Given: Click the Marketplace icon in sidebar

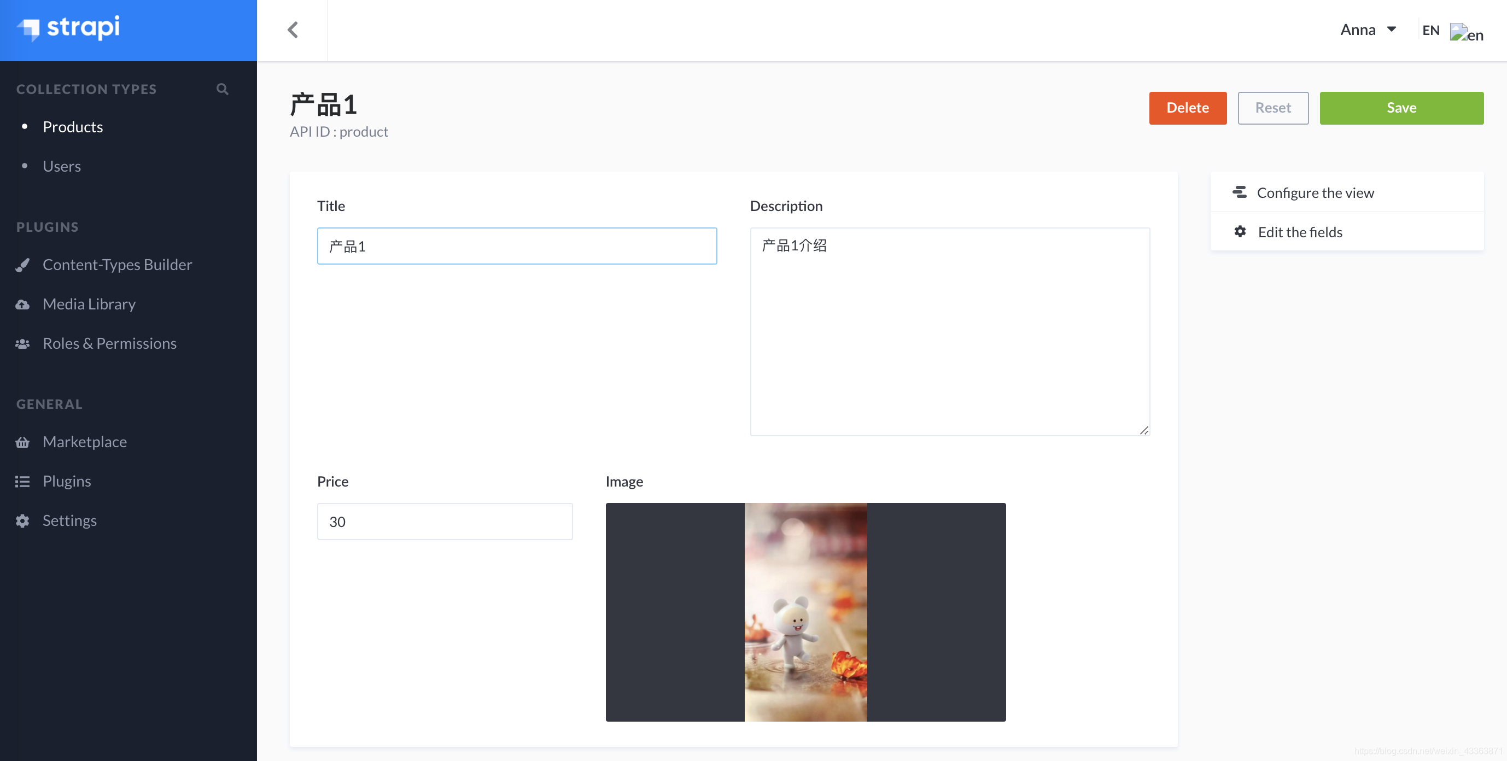Looking at the screenshot, I should click(24, 441).
